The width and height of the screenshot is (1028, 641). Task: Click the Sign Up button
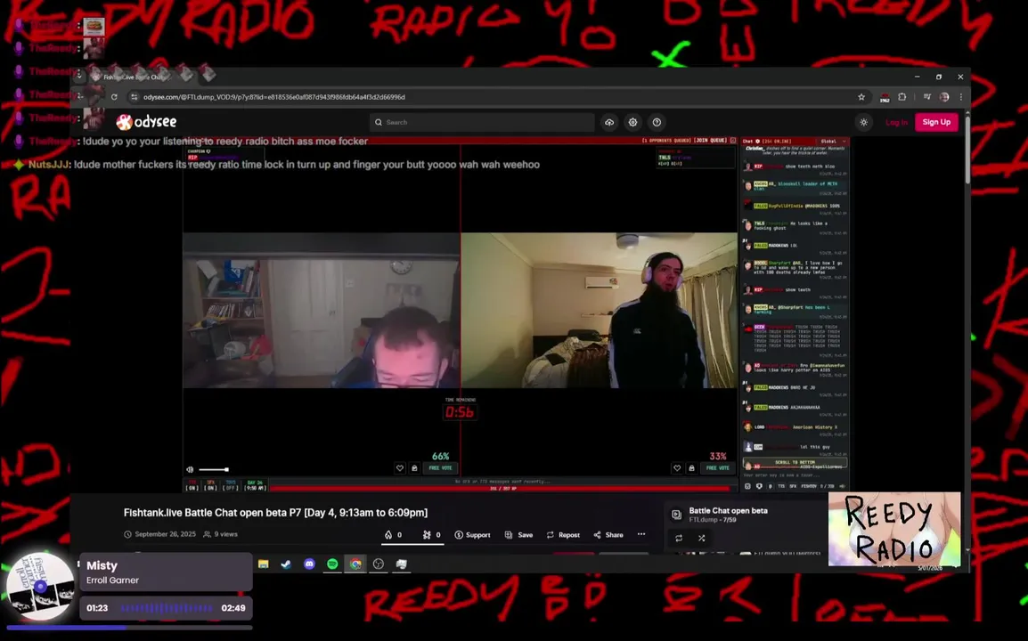pyautogui.click(x=936, y=122)
